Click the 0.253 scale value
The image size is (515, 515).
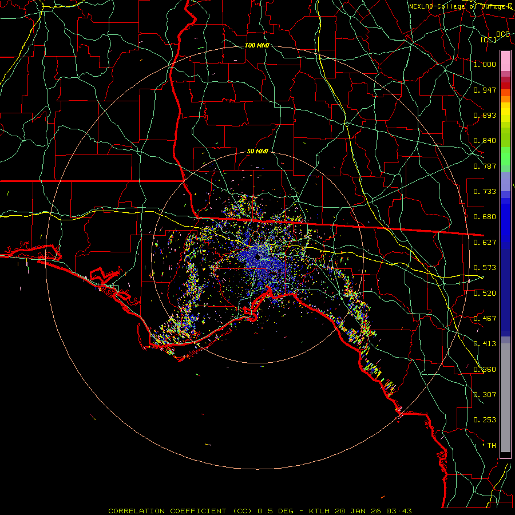click(x=485, y=420)
